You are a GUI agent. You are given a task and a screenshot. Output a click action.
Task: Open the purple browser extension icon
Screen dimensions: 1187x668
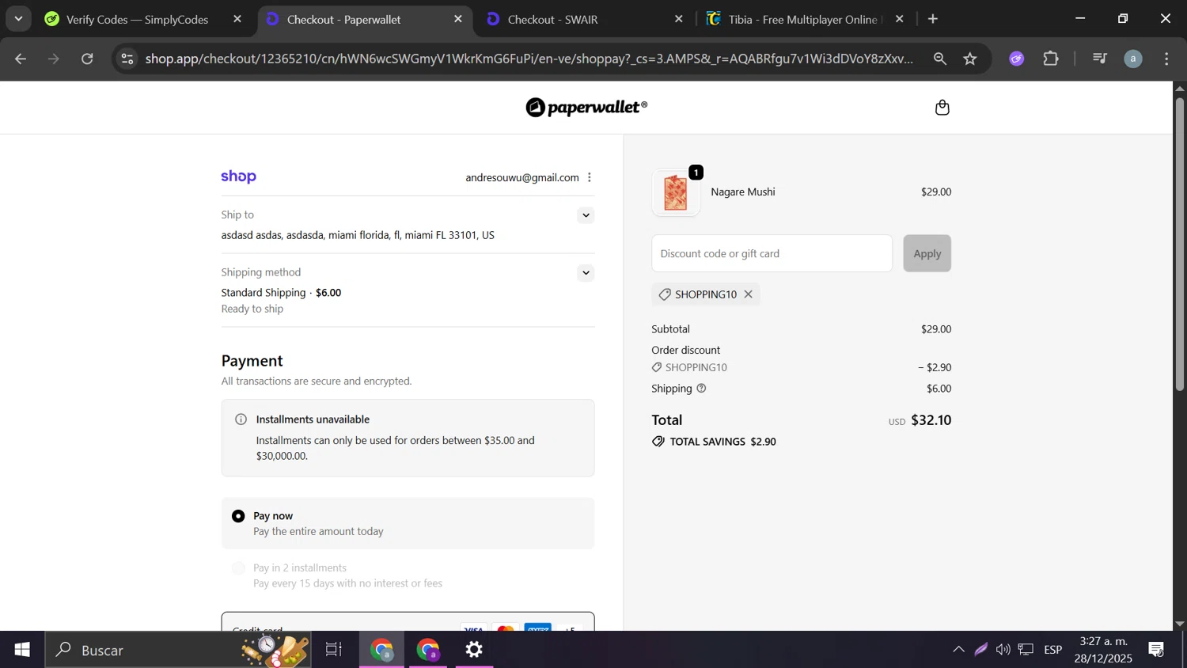pos(1017,59)
